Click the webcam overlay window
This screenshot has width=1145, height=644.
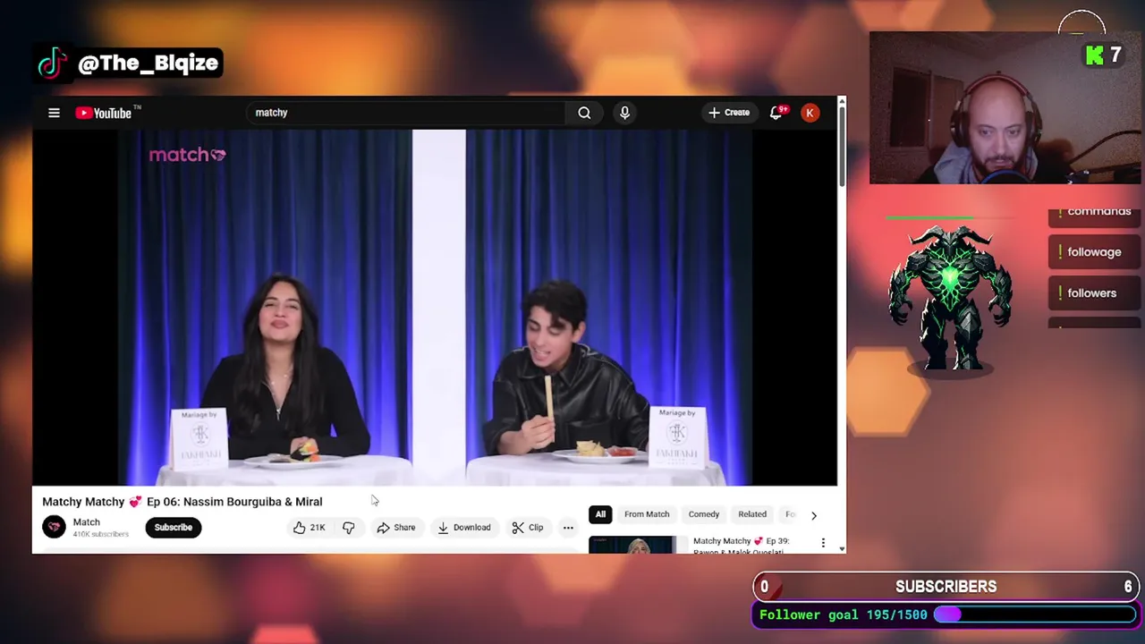coord(1005,108)
